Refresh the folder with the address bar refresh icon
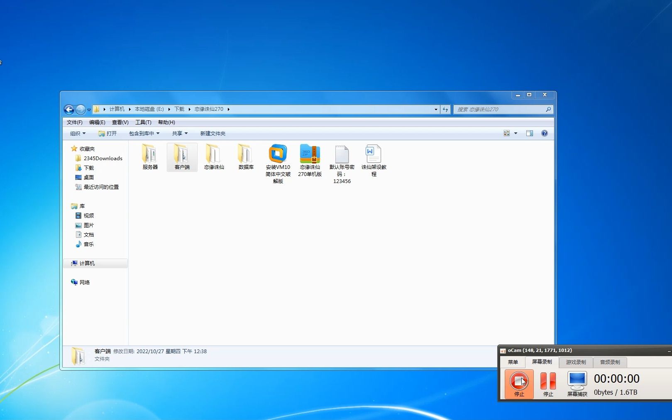The width and height of the screenshot is (672, 420). (445, 110)
